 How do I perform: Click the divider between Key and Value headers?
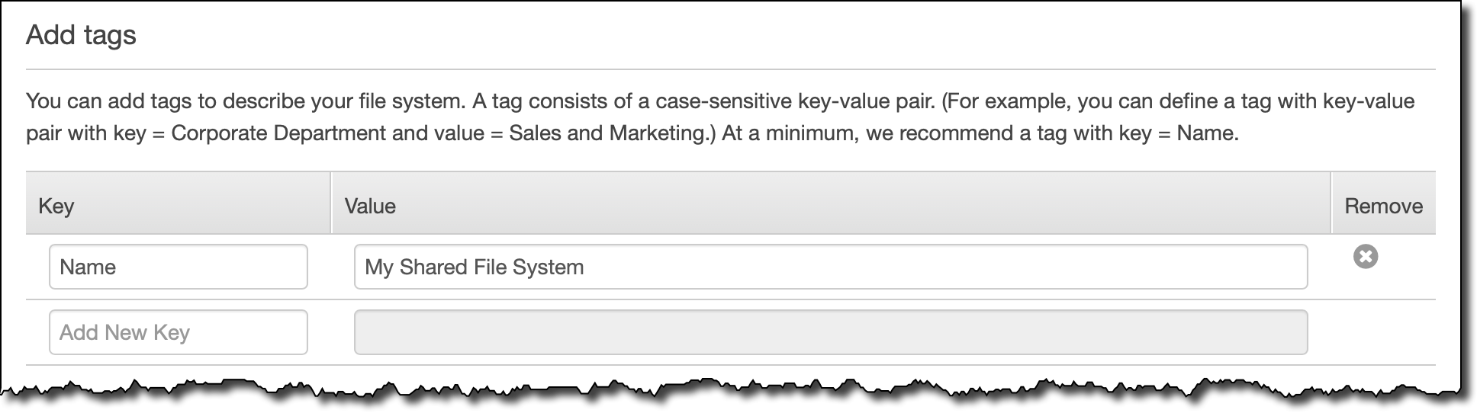331,203
